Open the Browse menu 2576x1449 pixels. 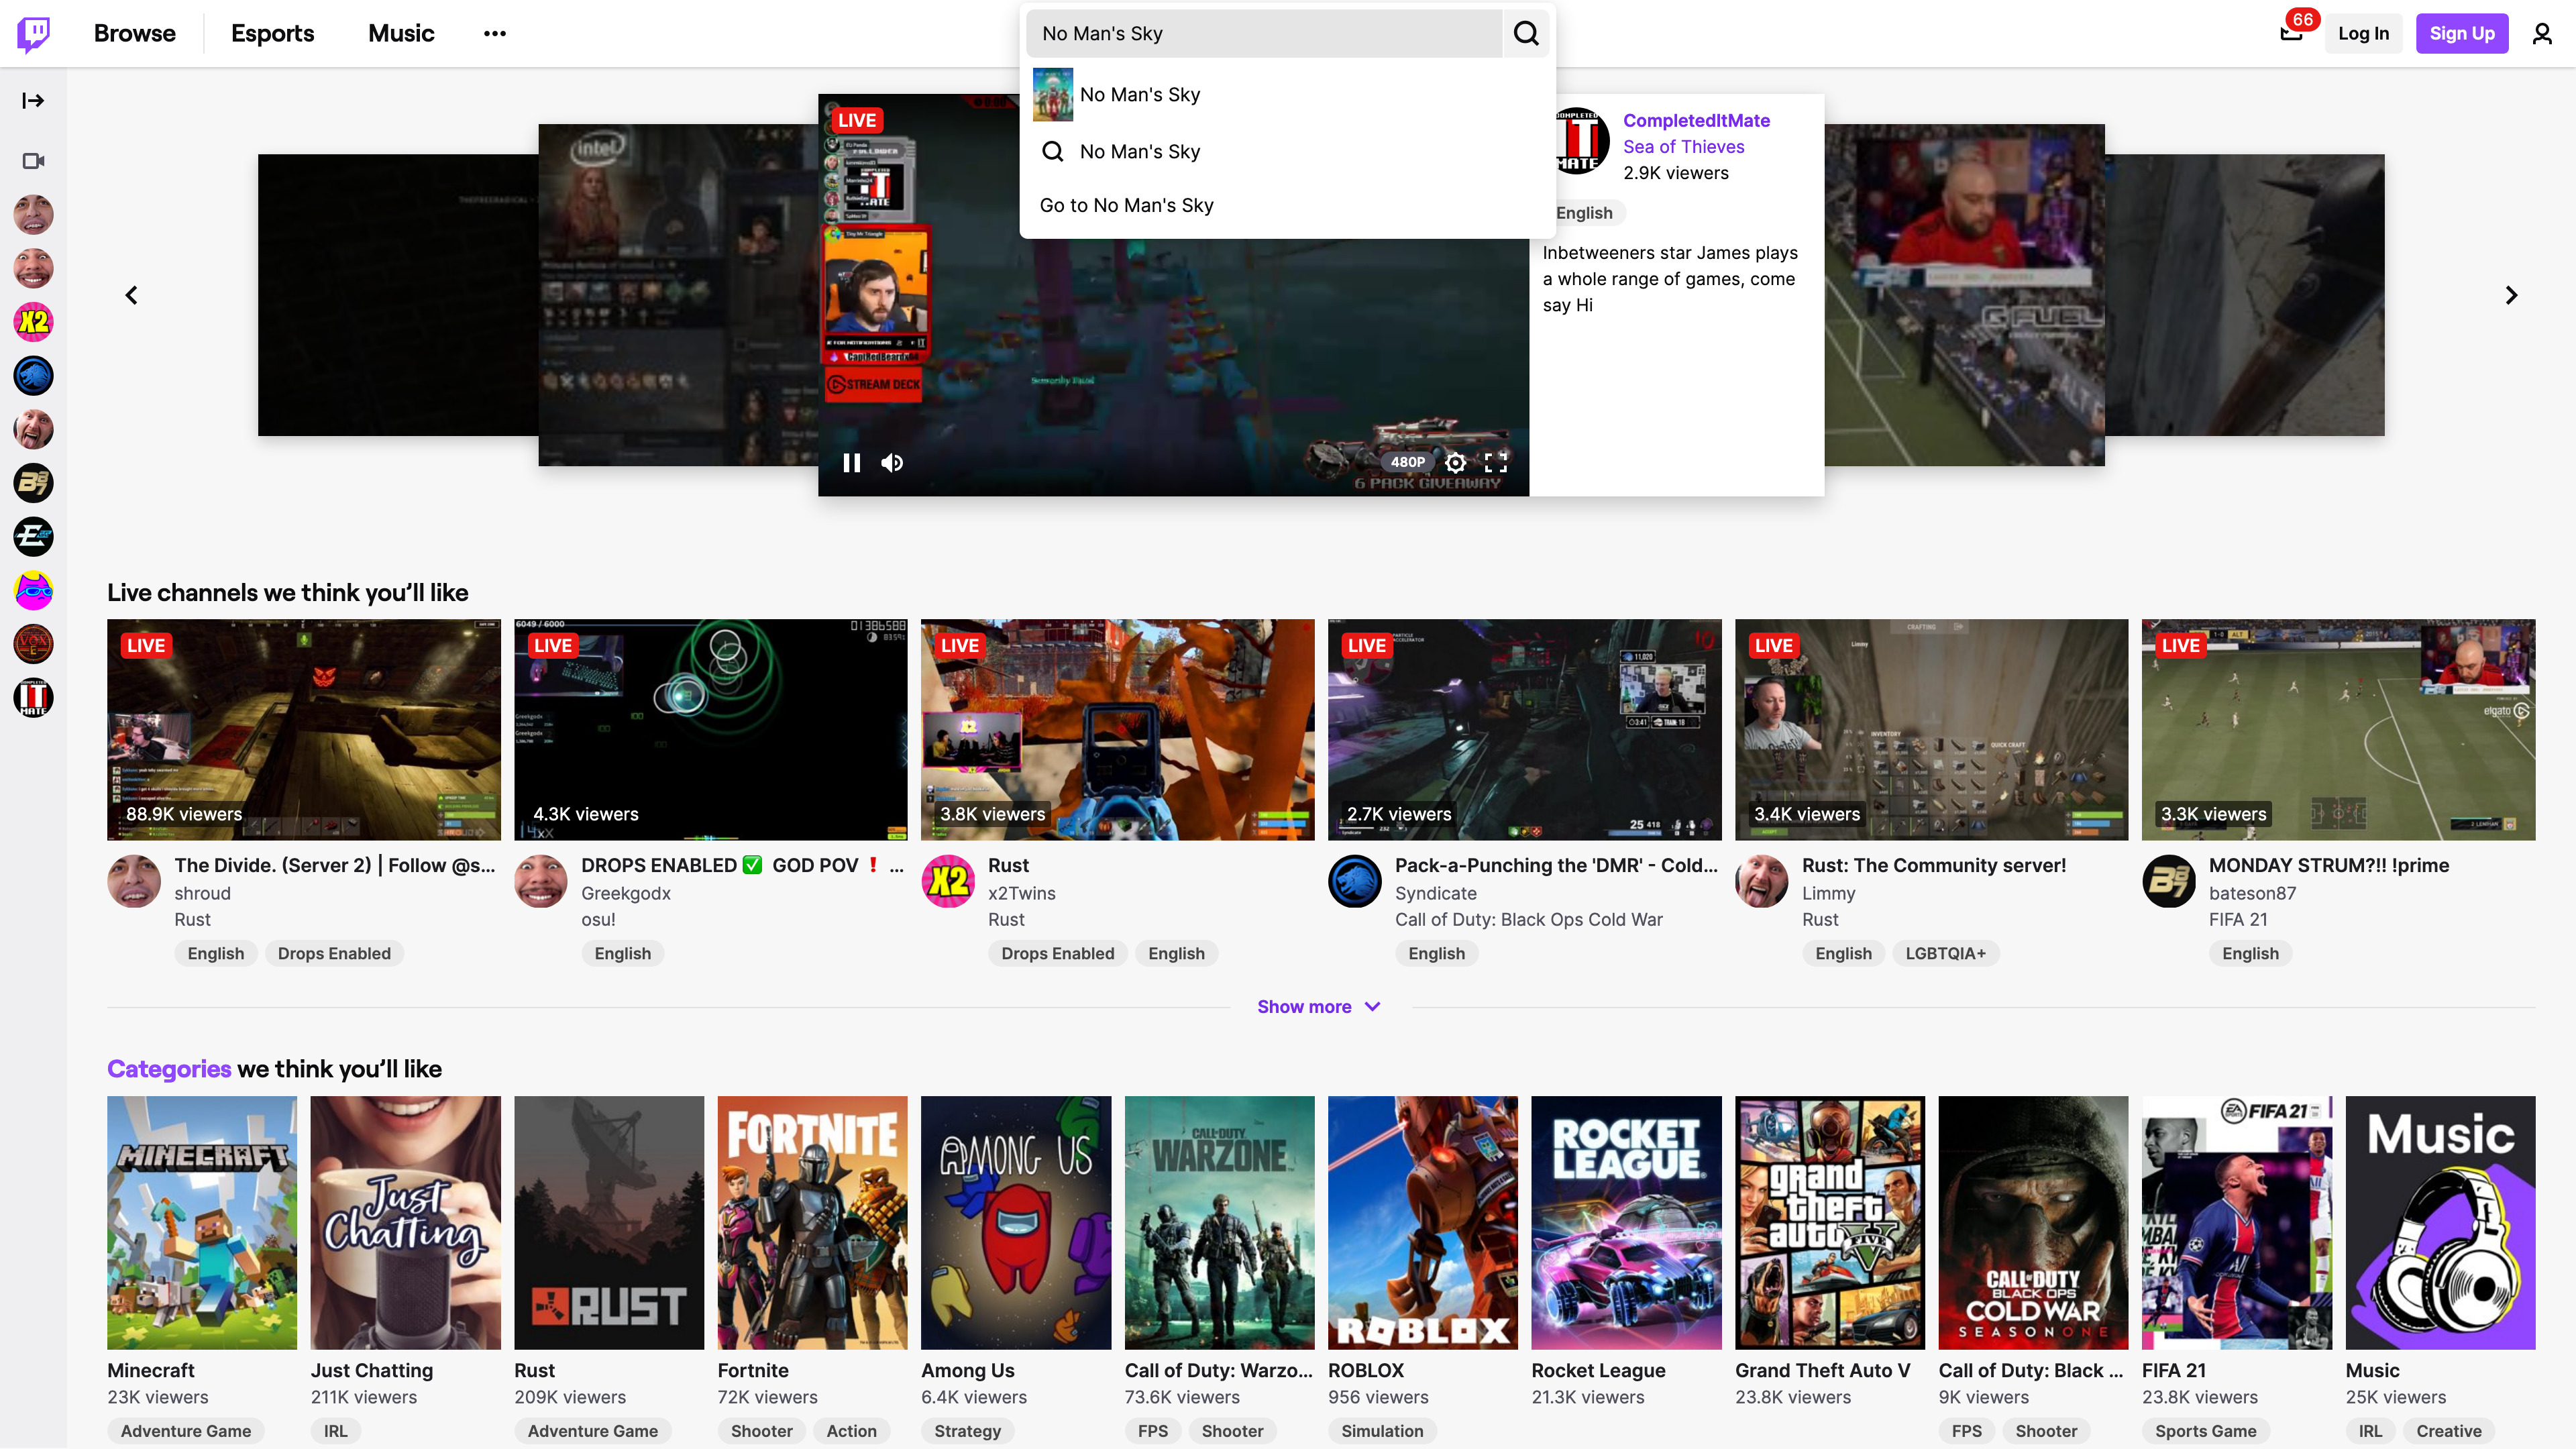[x=134, y=33]
